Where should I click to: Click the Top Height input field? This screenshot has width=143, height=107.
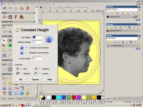37,37
